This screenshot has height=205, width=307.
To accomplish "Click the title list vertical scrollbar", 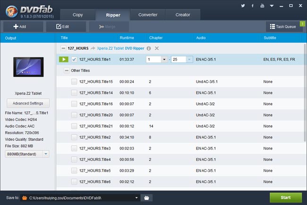I will 305,92.
